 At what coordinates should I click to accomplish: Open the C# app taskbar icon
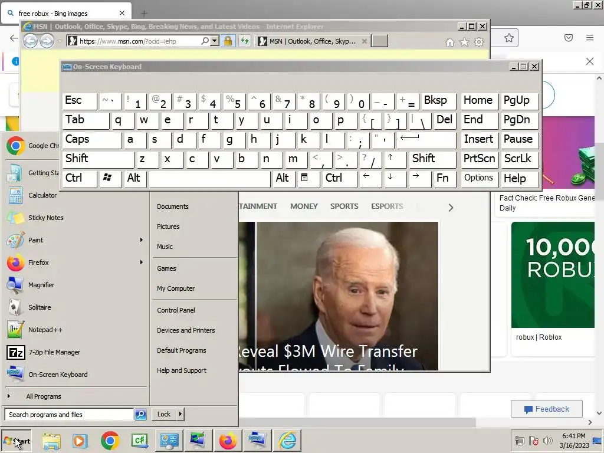click(x=140, y=441)
